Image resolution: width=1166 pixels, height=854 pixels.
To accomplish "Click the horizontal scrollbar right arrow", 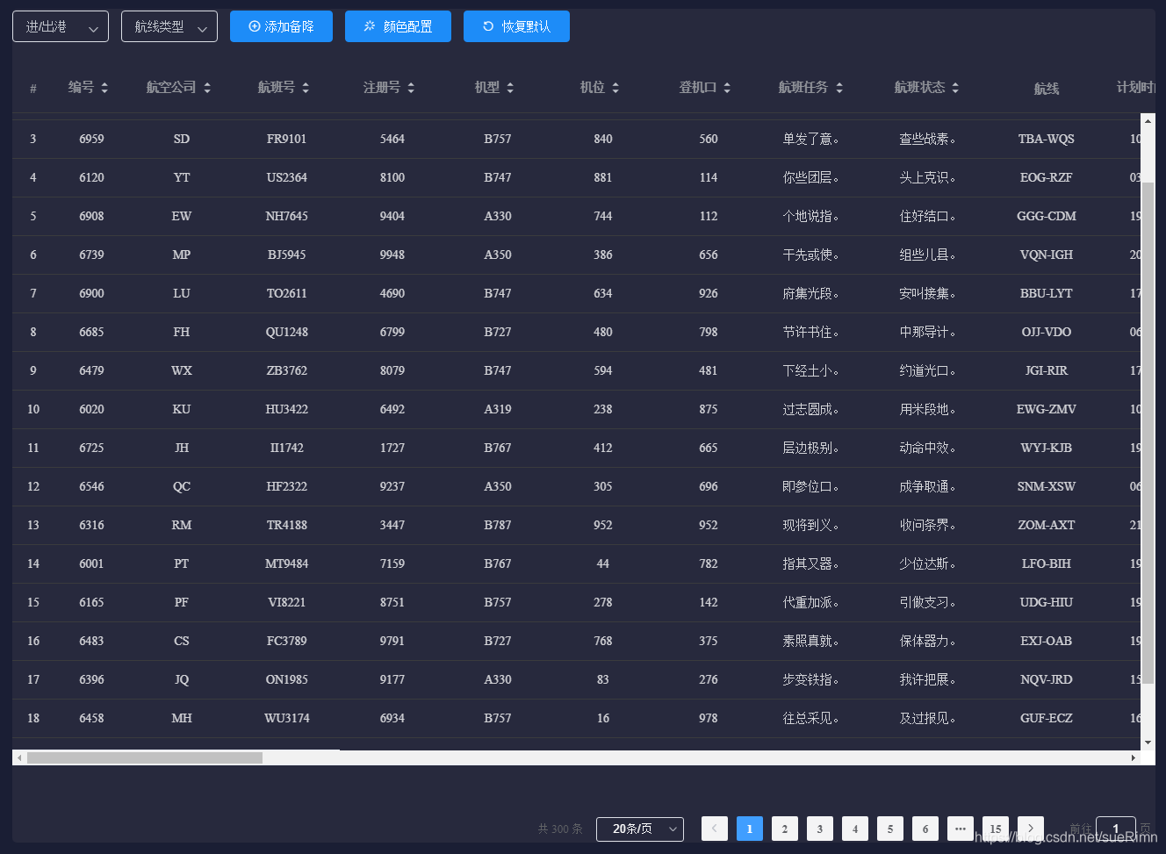I will point(1134,757).
